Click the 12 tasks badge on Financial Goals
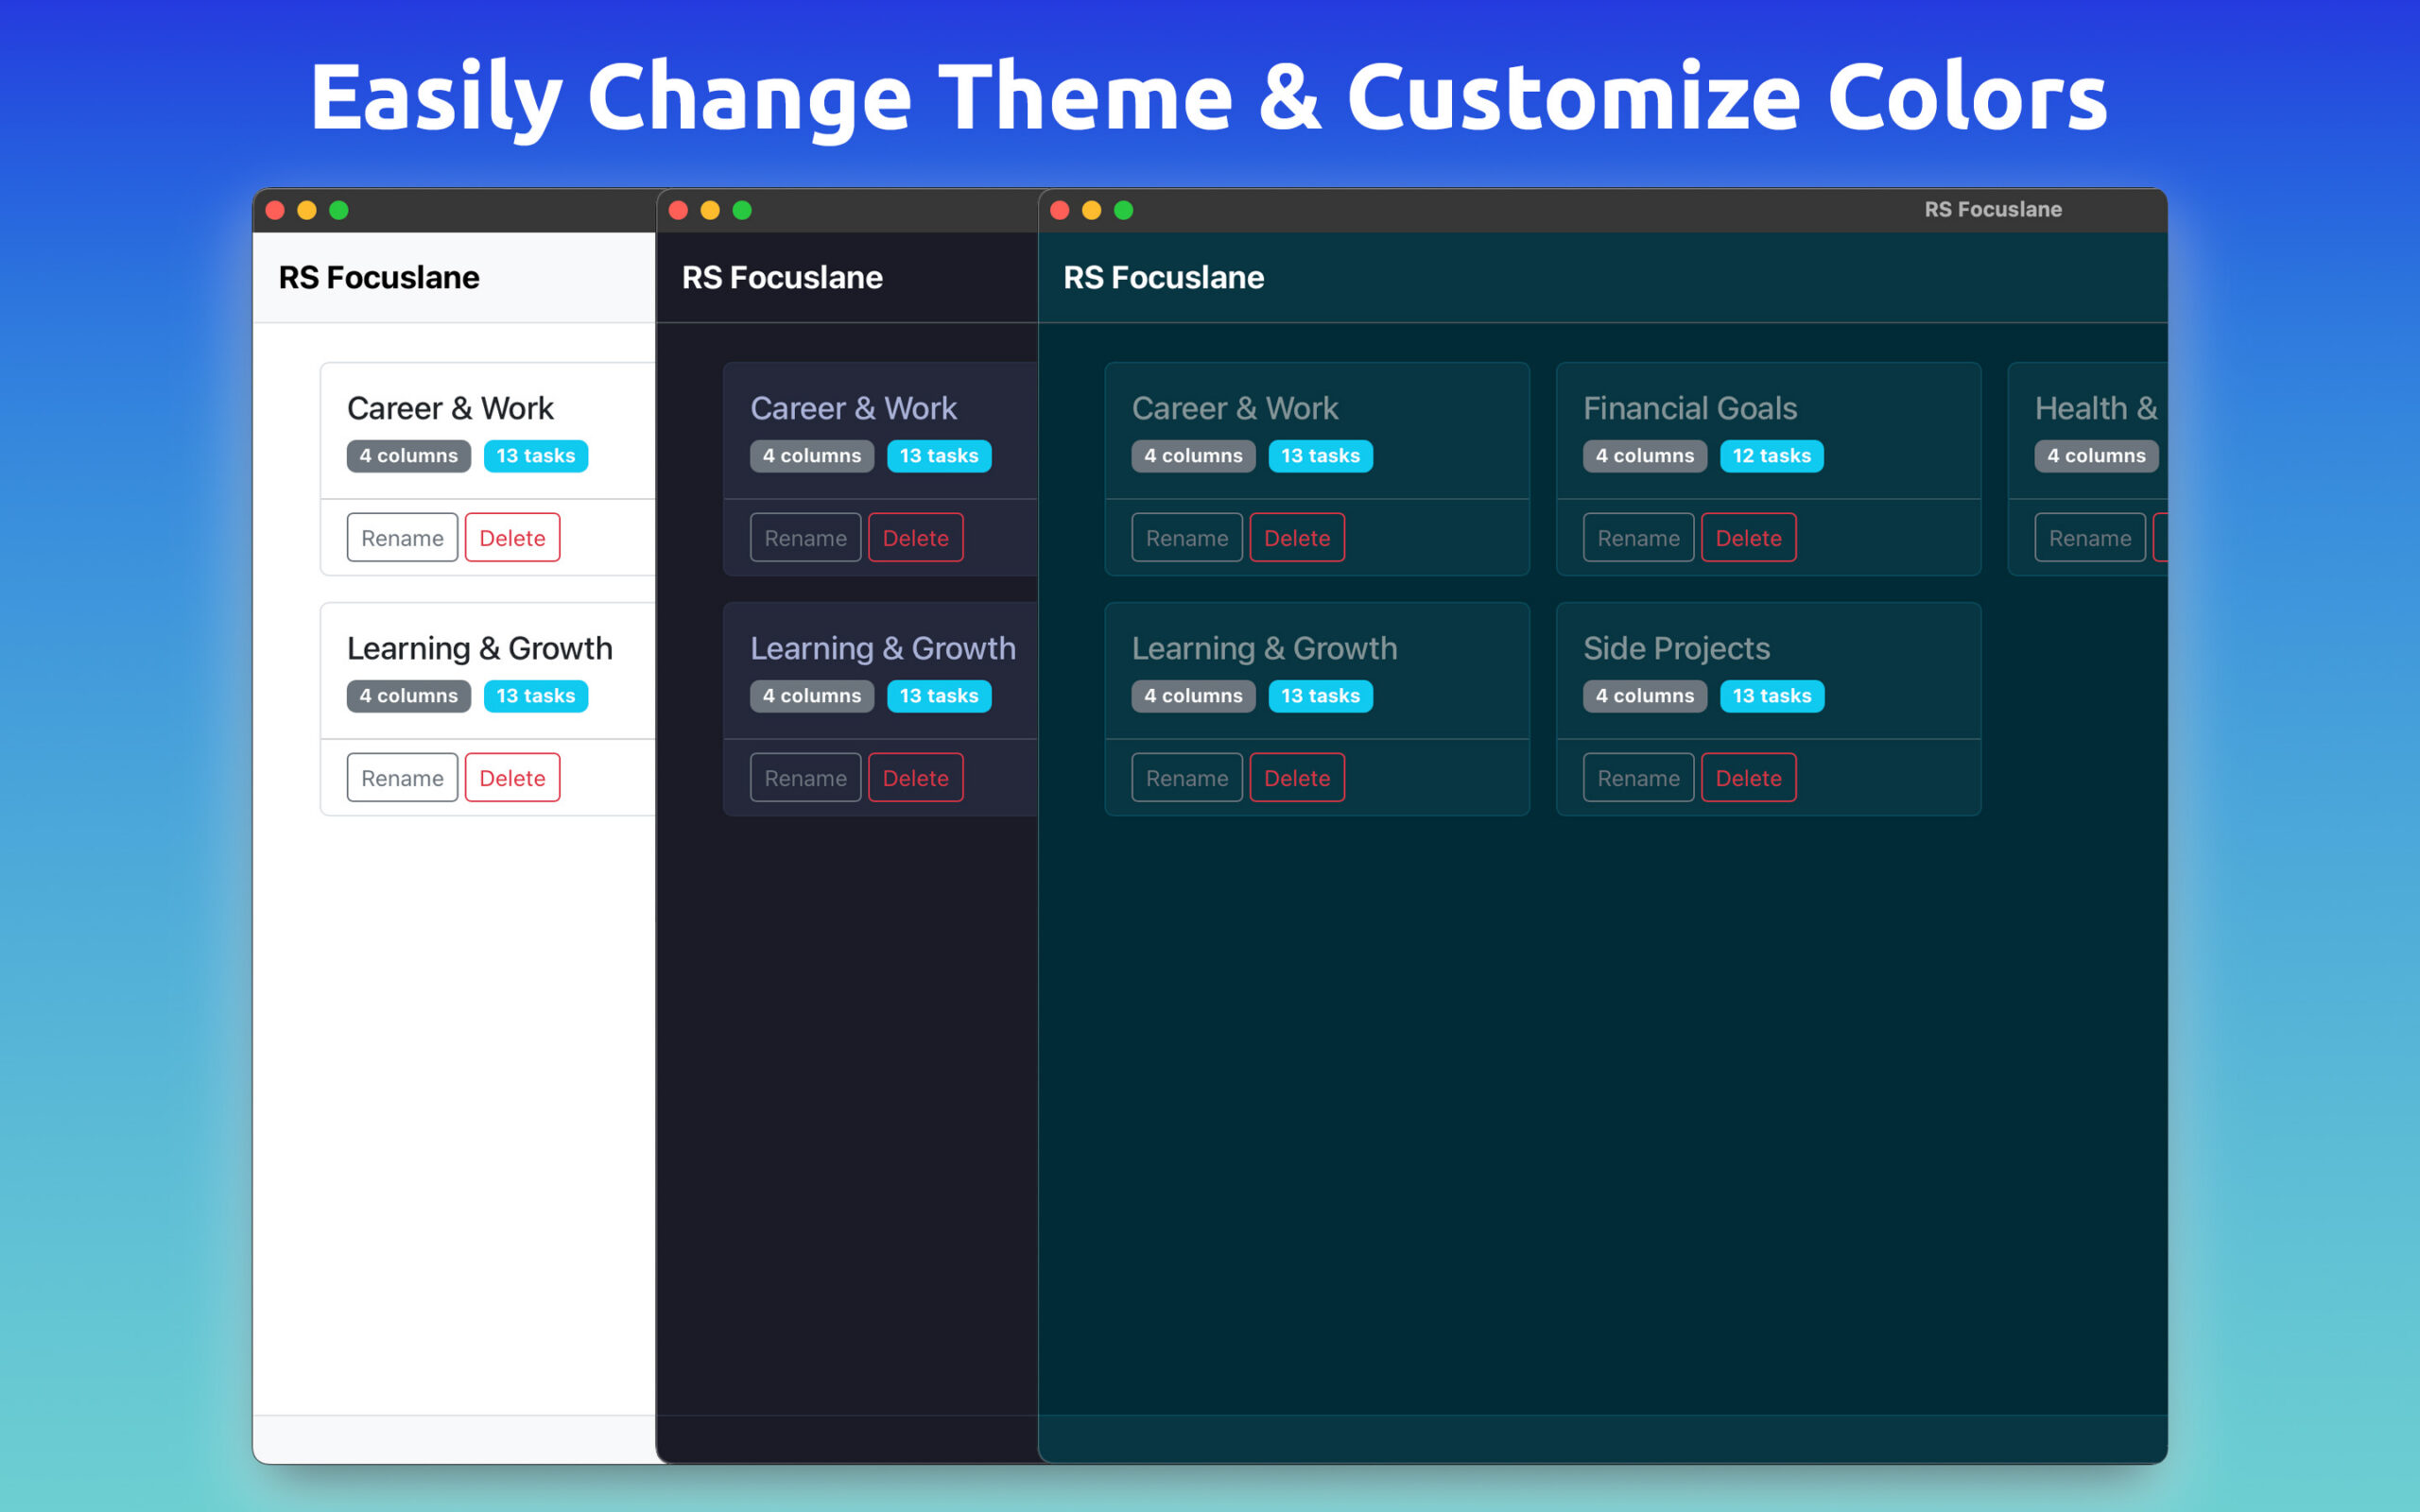 [1771, 456]
